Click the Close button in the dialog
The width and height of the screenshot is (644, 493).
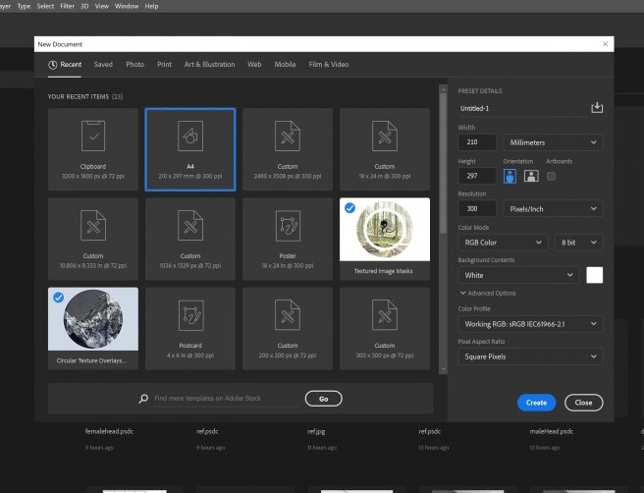click(x=583, y=403)
